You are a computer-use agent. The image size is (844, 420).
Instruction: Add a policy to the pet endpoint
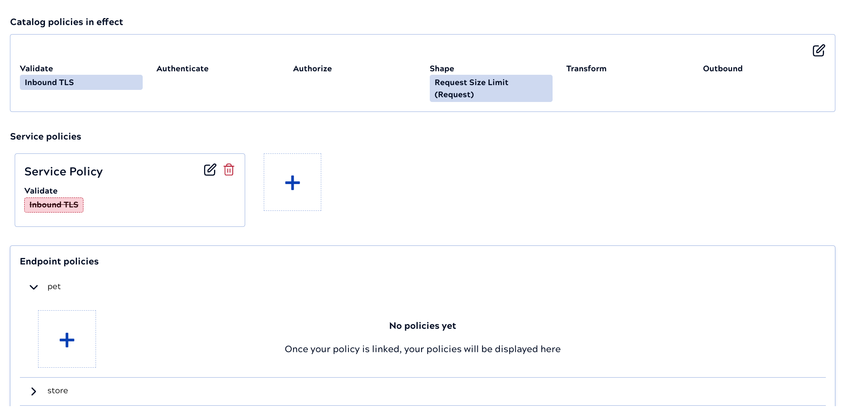[x=67, y=339]
